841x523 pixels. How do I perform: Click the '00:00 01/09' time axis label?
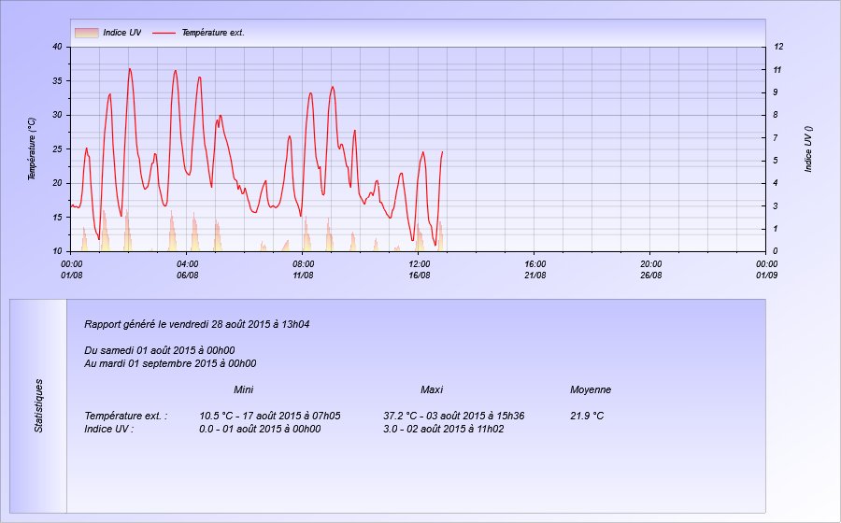click(766, 270)
